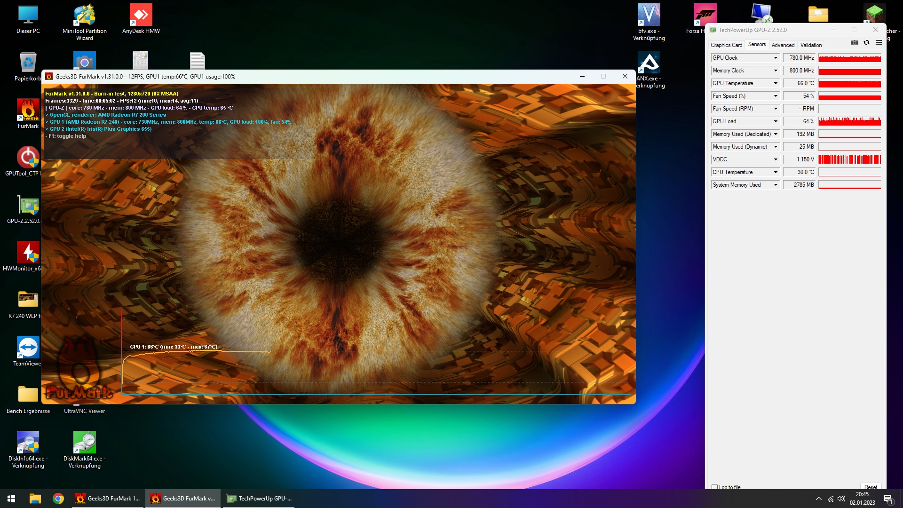Click the TechPowerUp GPU-Z taskbar button
This screenshot has width=903, height=508.
pyautogui.click(x=259, y=499)
